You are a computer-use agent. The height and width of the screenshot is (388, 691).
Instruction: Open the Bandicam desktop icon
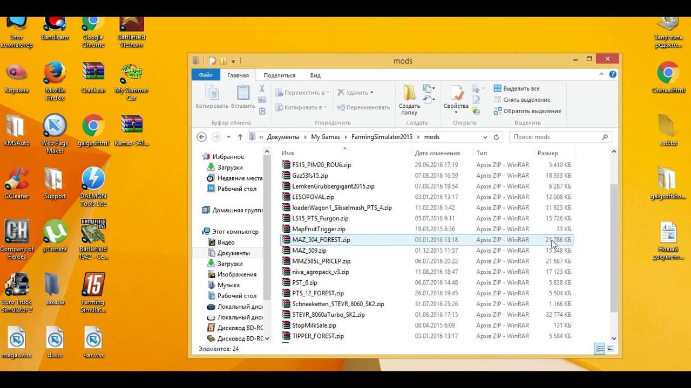tap(55, 28)
